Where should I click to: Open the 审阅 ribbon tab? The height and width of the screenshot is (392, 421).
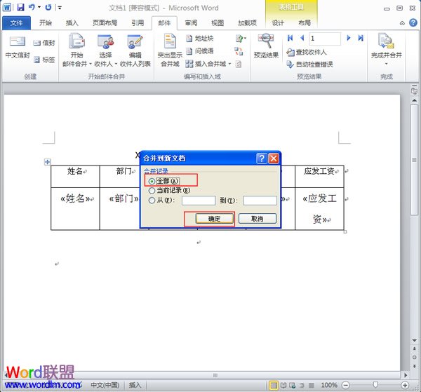coord(191,22)
